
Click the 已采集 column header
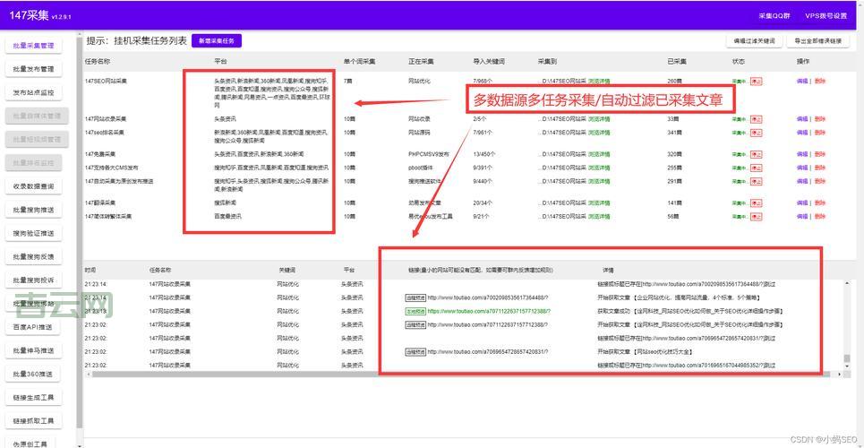(677, 62)
